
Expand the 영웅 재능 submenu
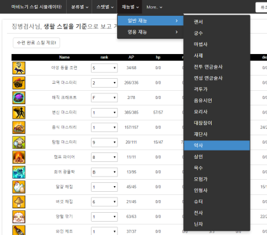coord(151,32)
